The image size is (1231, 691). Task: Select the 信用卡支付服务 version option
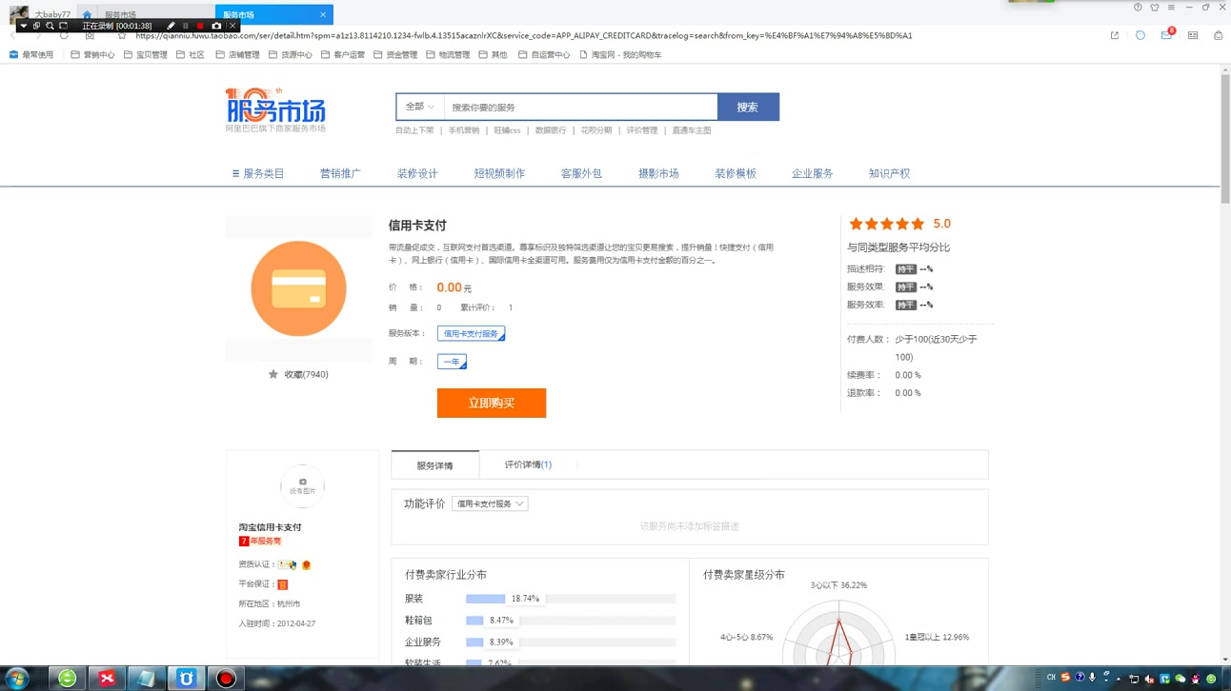pos(471,333)
